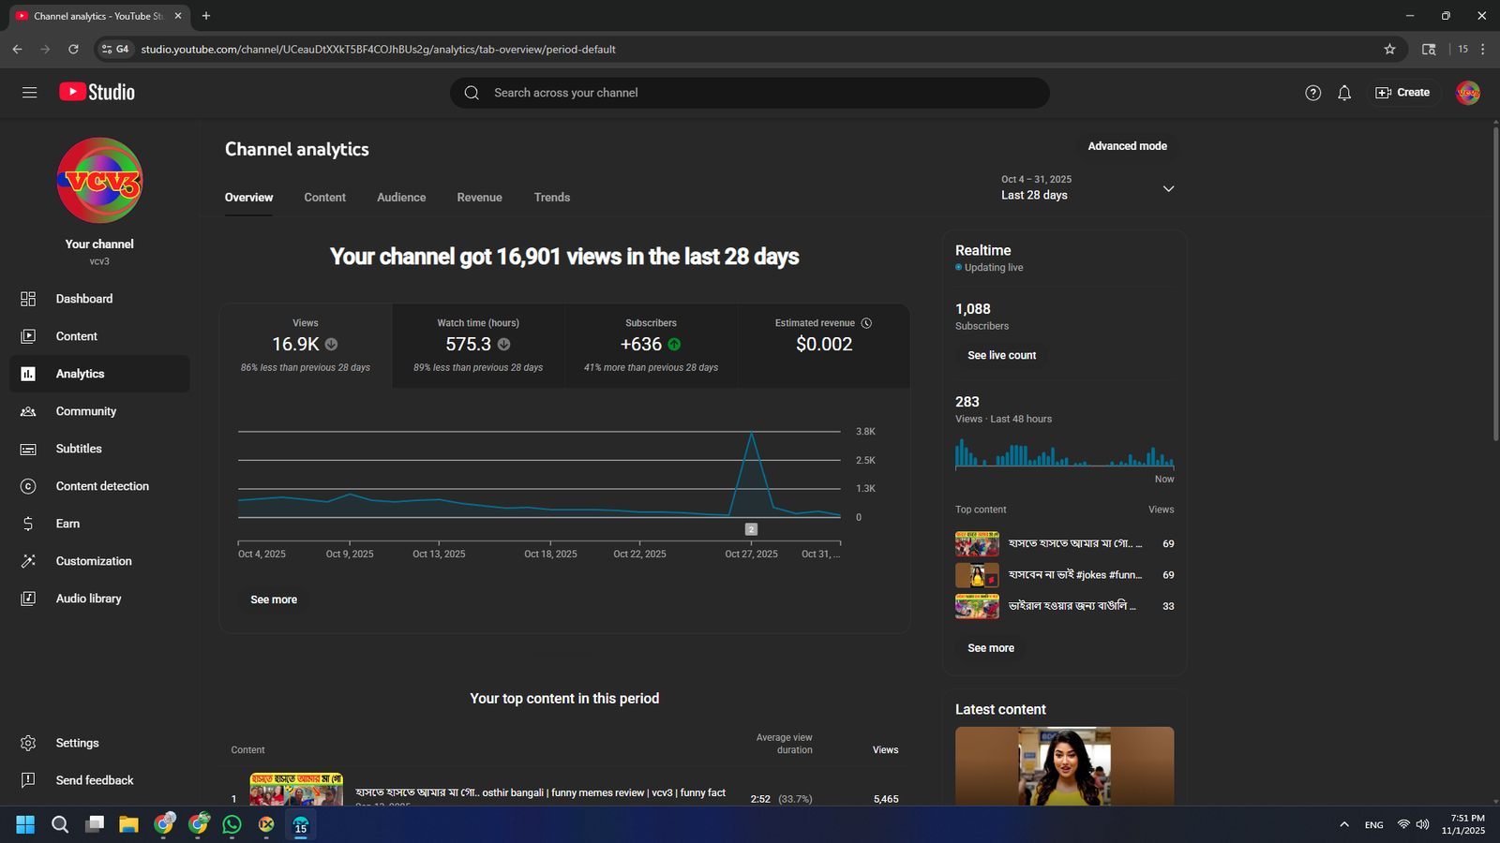Select the Watch time (hours) metric card

pos(478,345)
